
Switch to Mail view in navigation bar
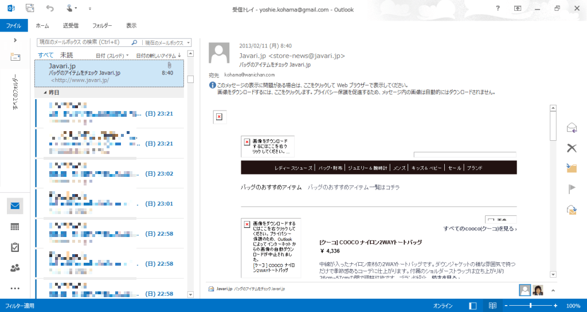15,206
